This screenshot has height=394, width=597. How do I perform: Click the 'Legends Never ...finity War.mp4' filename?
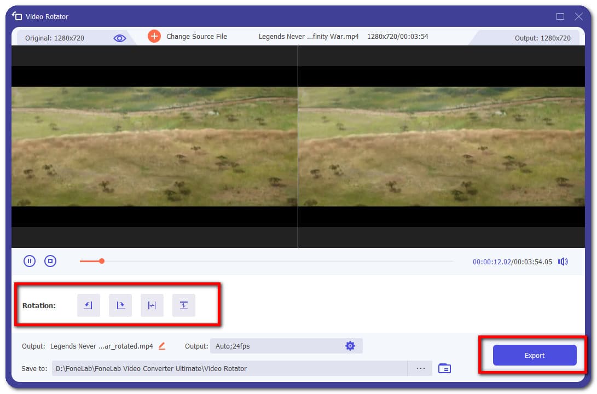click(309, 37)
